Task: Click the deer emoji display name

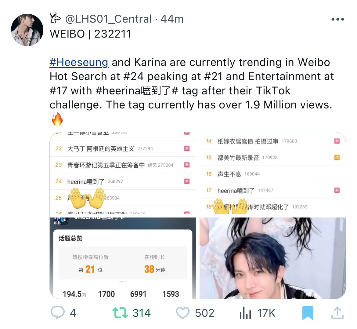Action: (x=55, y=18)
